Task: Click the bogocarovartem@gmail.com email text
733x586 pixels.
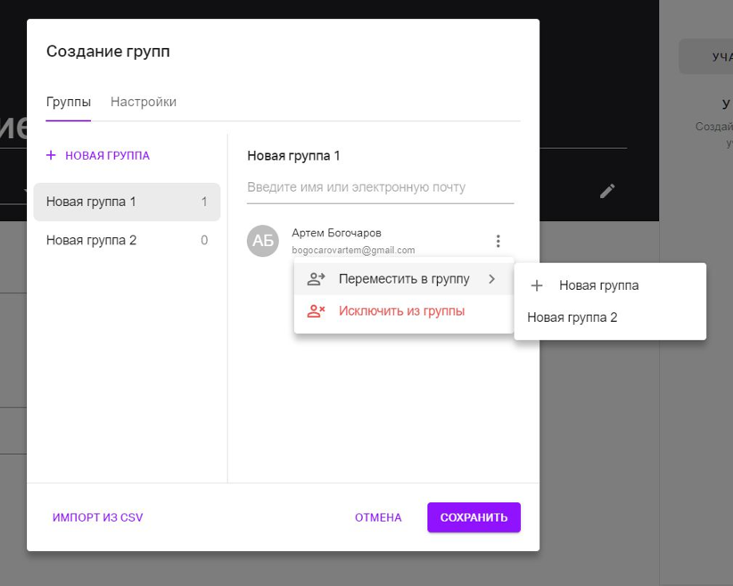Action: [x=353, y=251]
